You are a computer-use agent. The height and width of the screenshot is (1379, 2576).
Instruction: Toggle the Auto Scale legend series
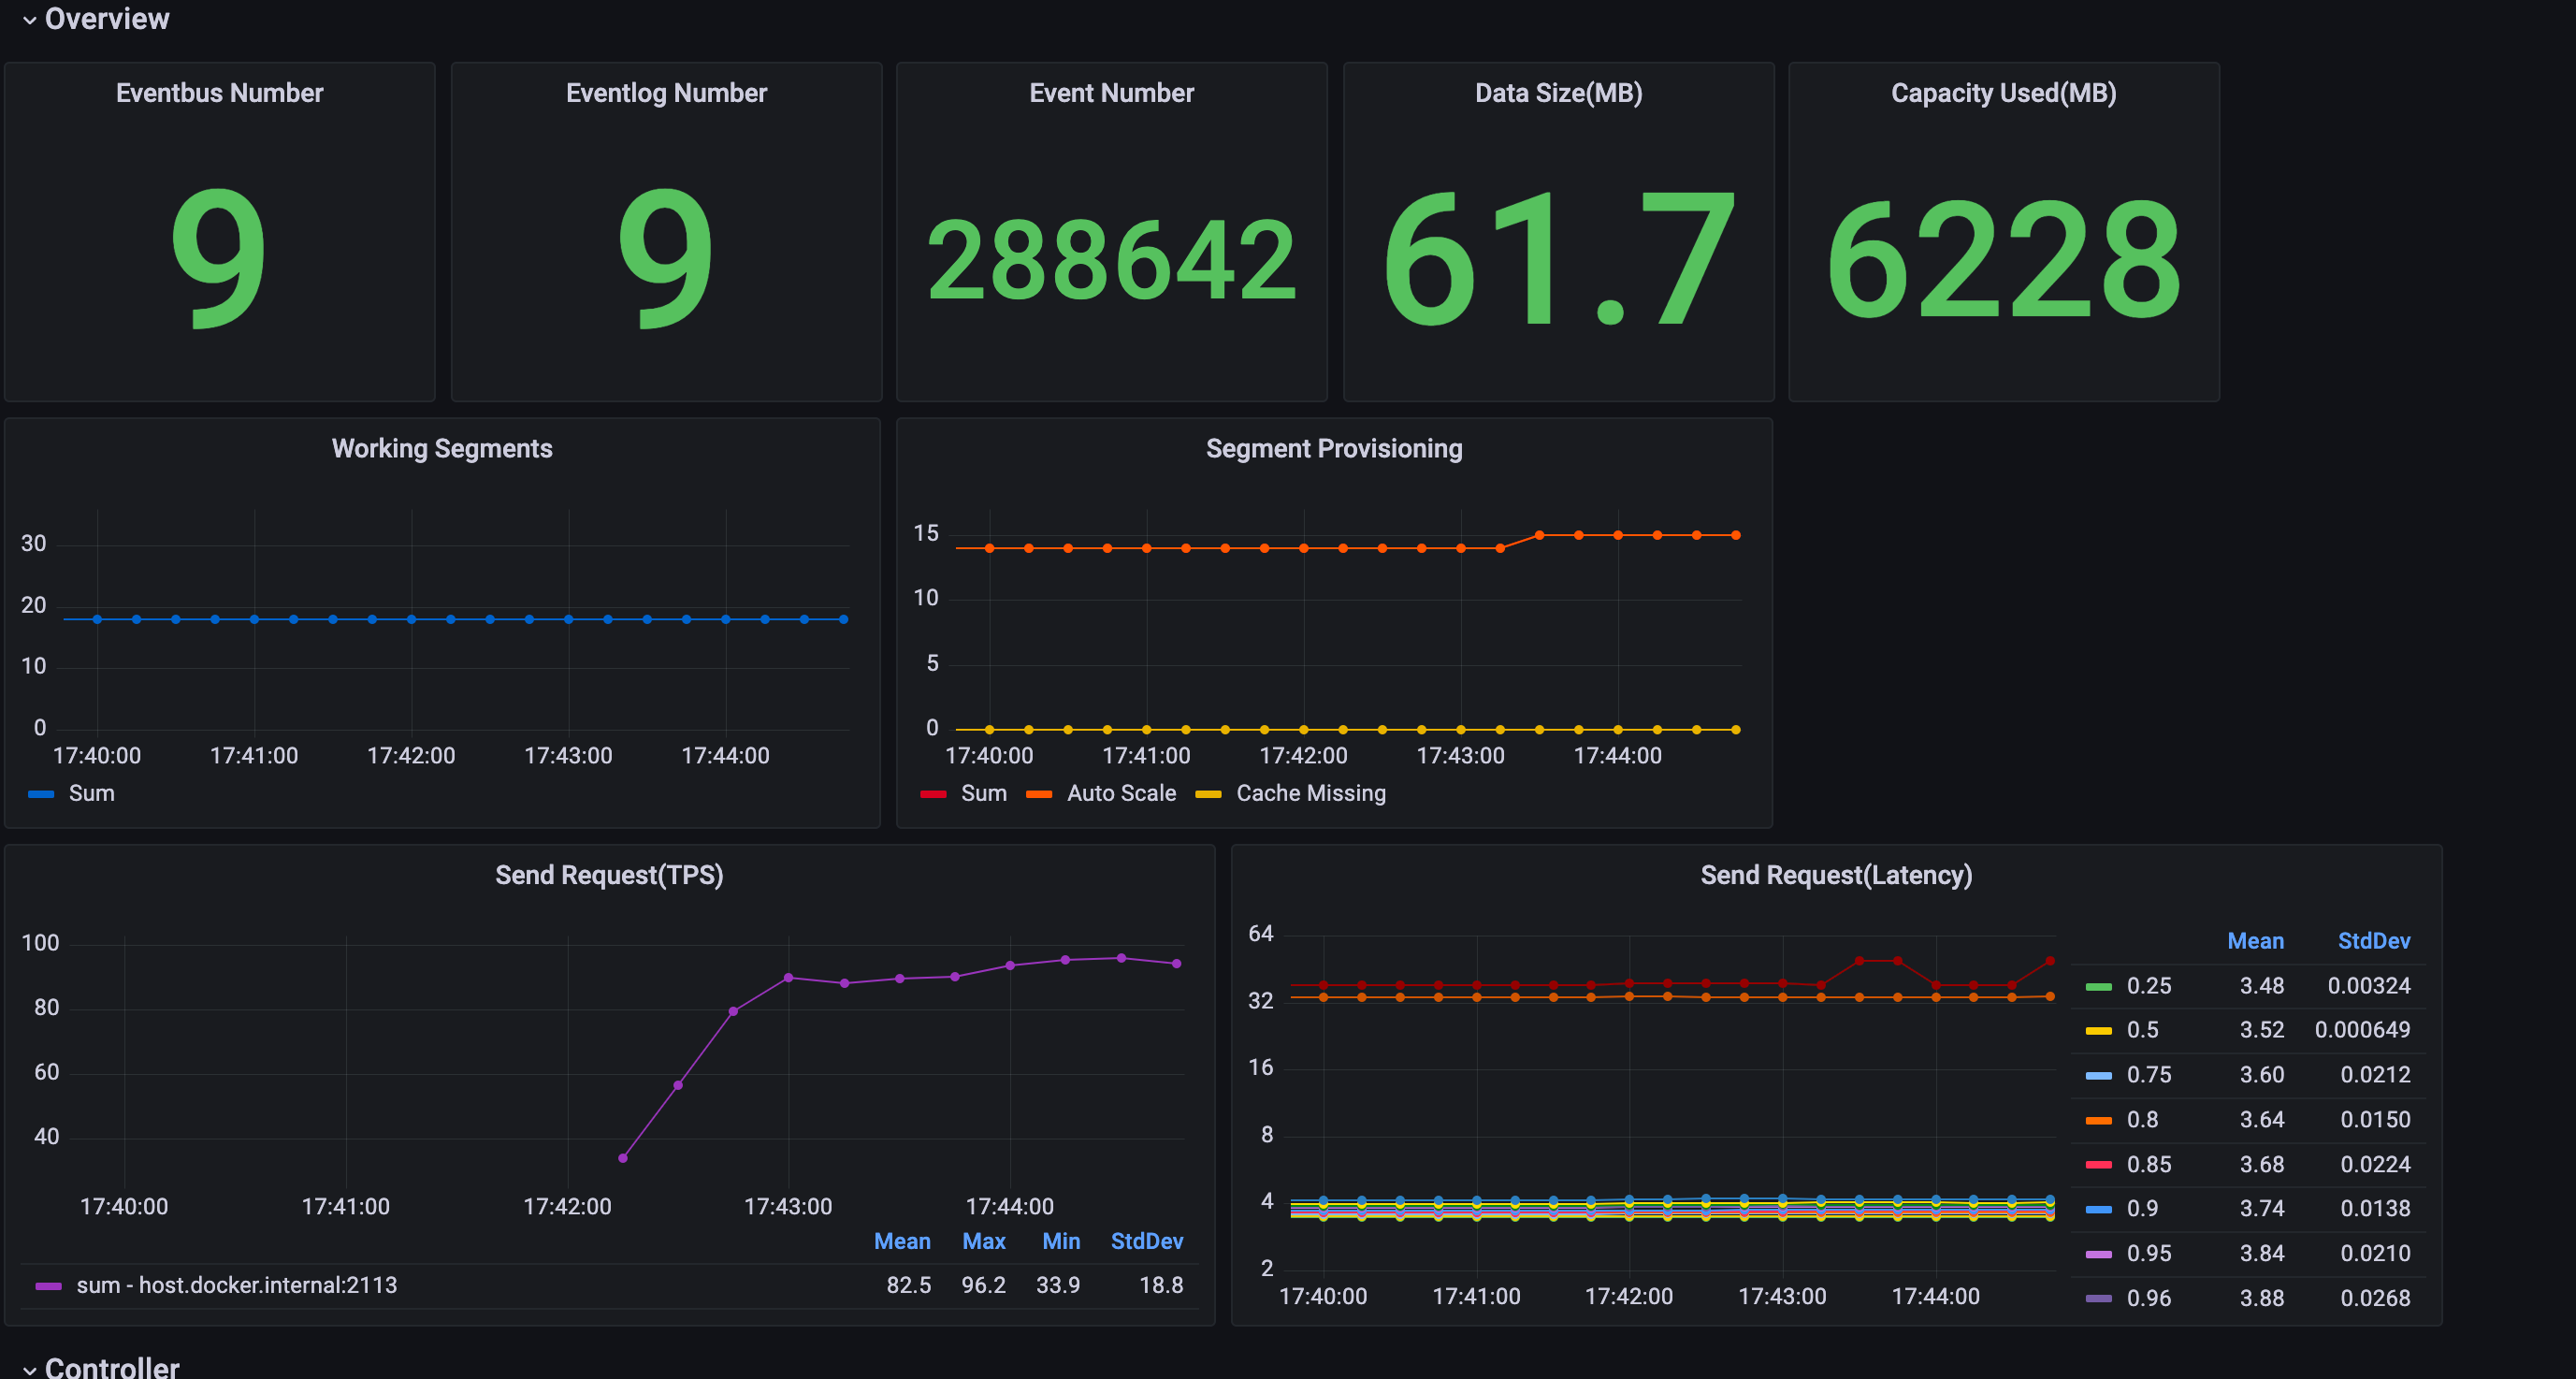pyautogui.click(x=1121, y=793)
